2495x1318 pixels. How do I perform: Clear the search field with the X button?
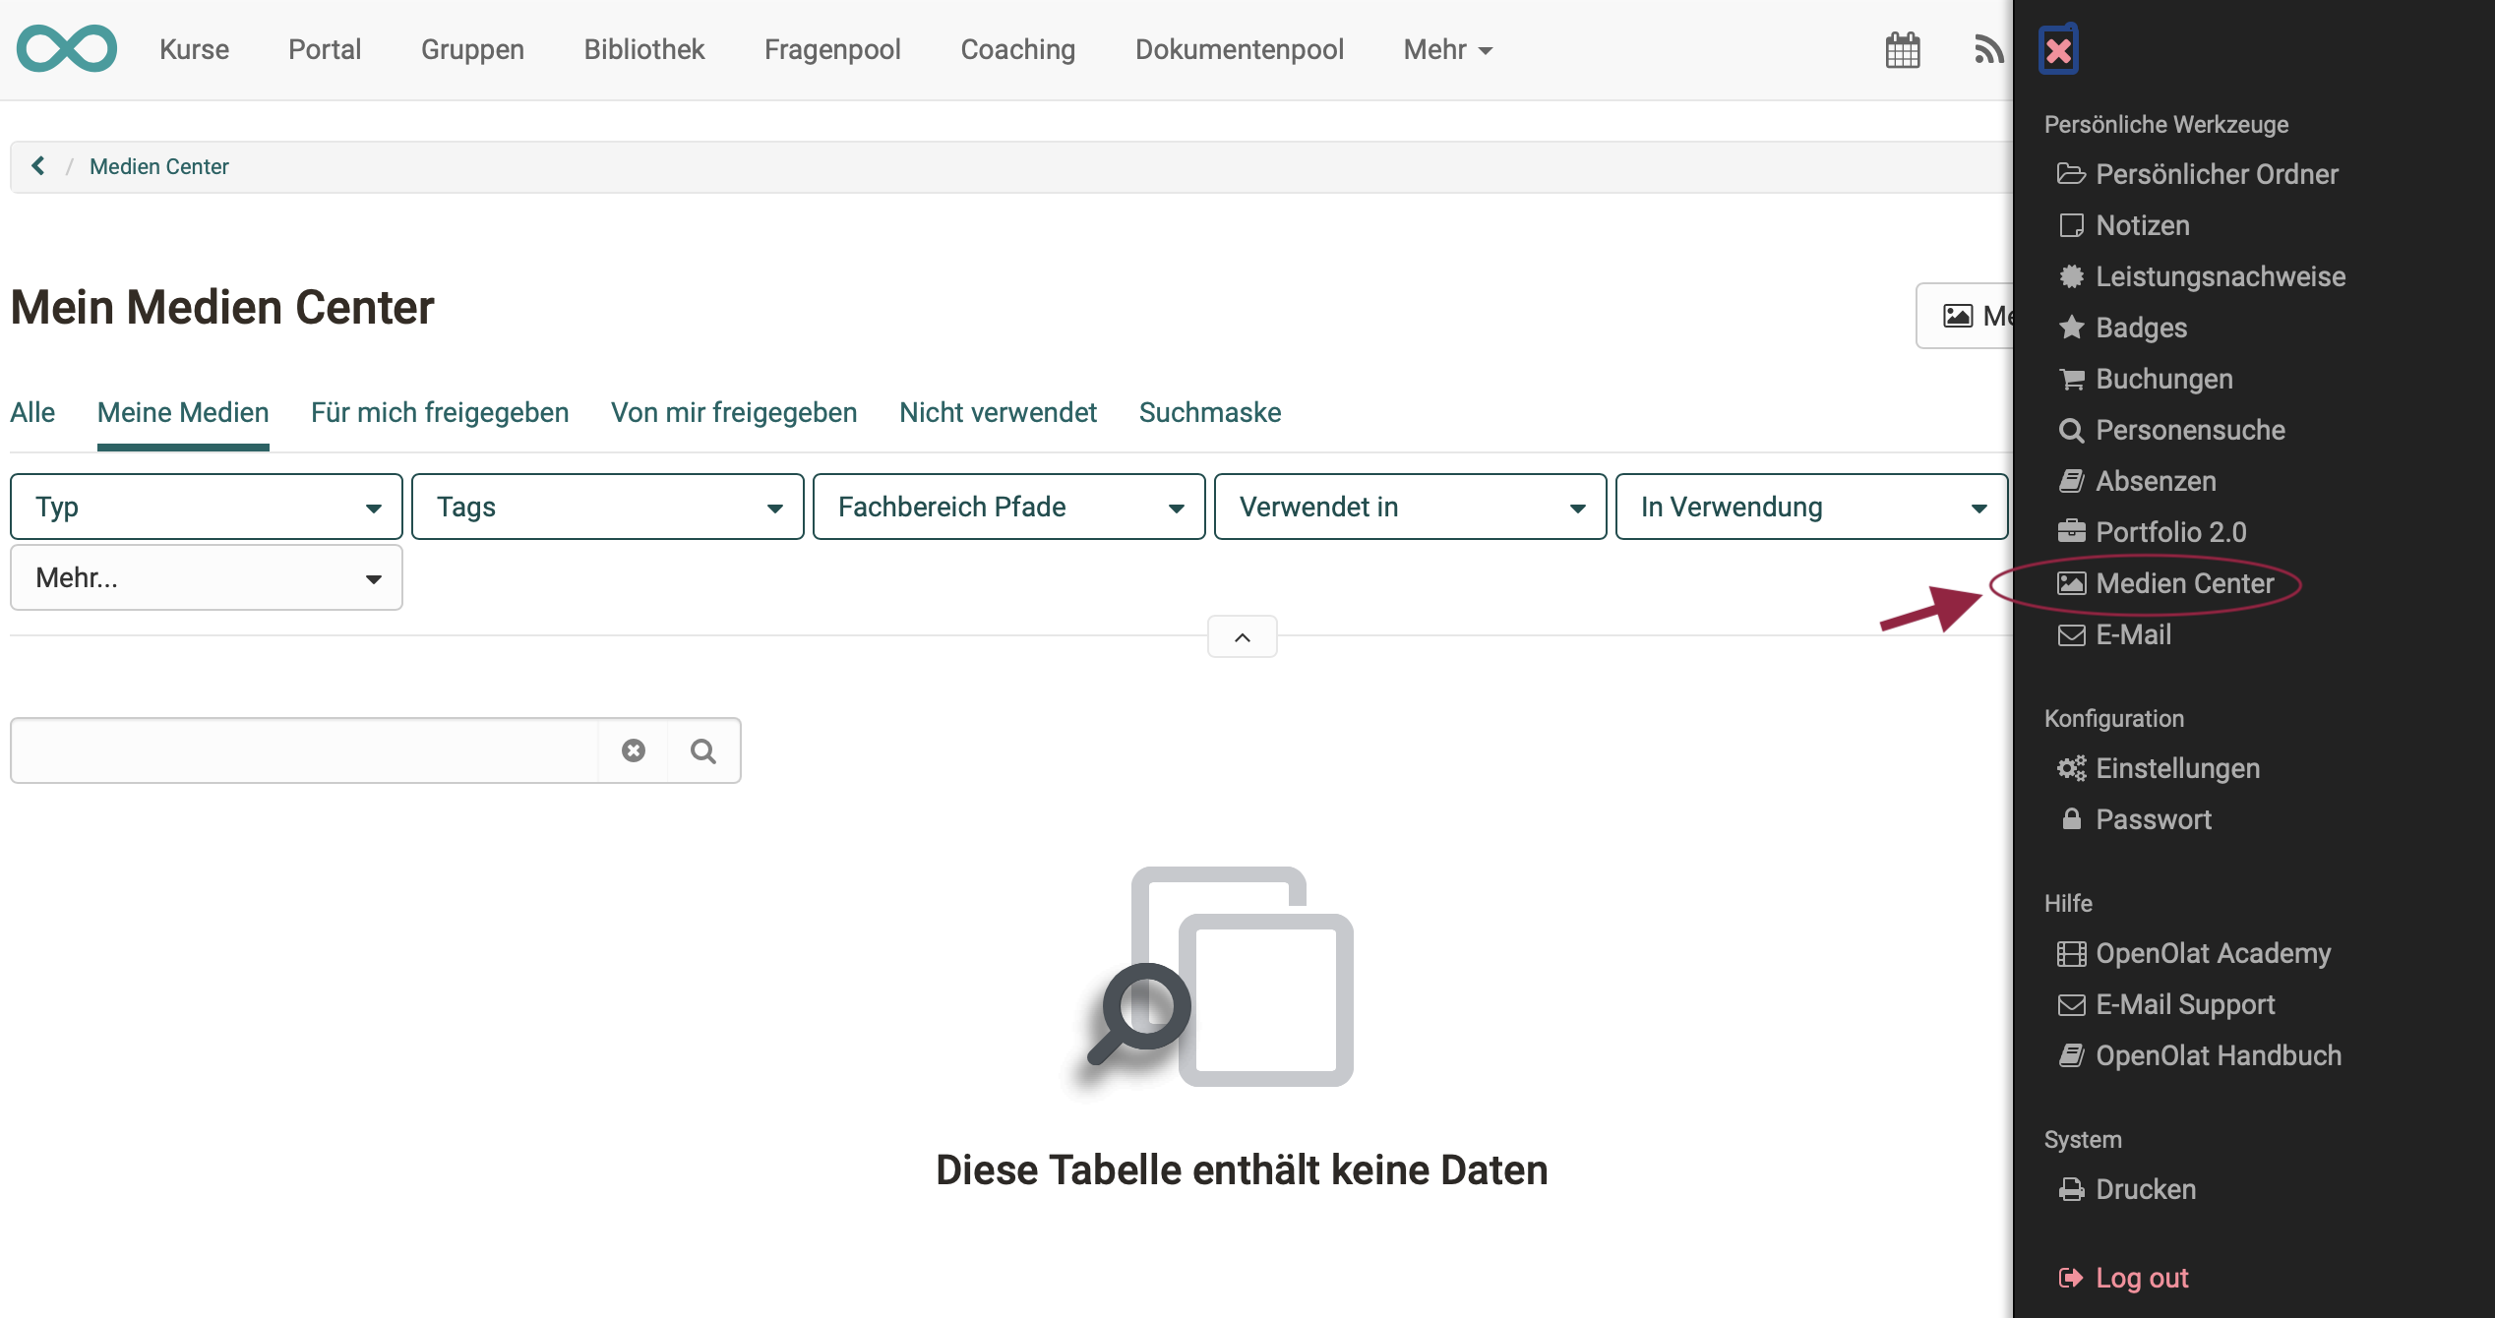[x=633, y=749]
